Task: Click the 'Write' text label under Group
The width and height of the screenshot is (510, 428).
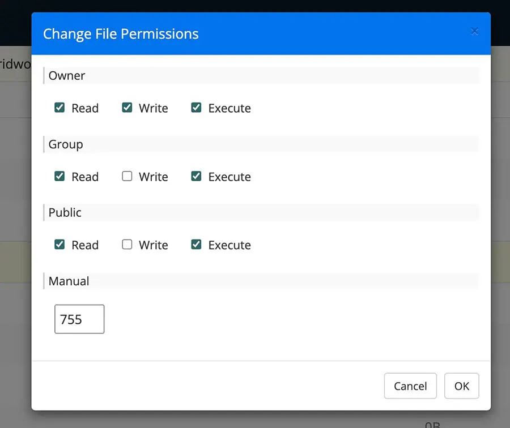Action: 154,177
